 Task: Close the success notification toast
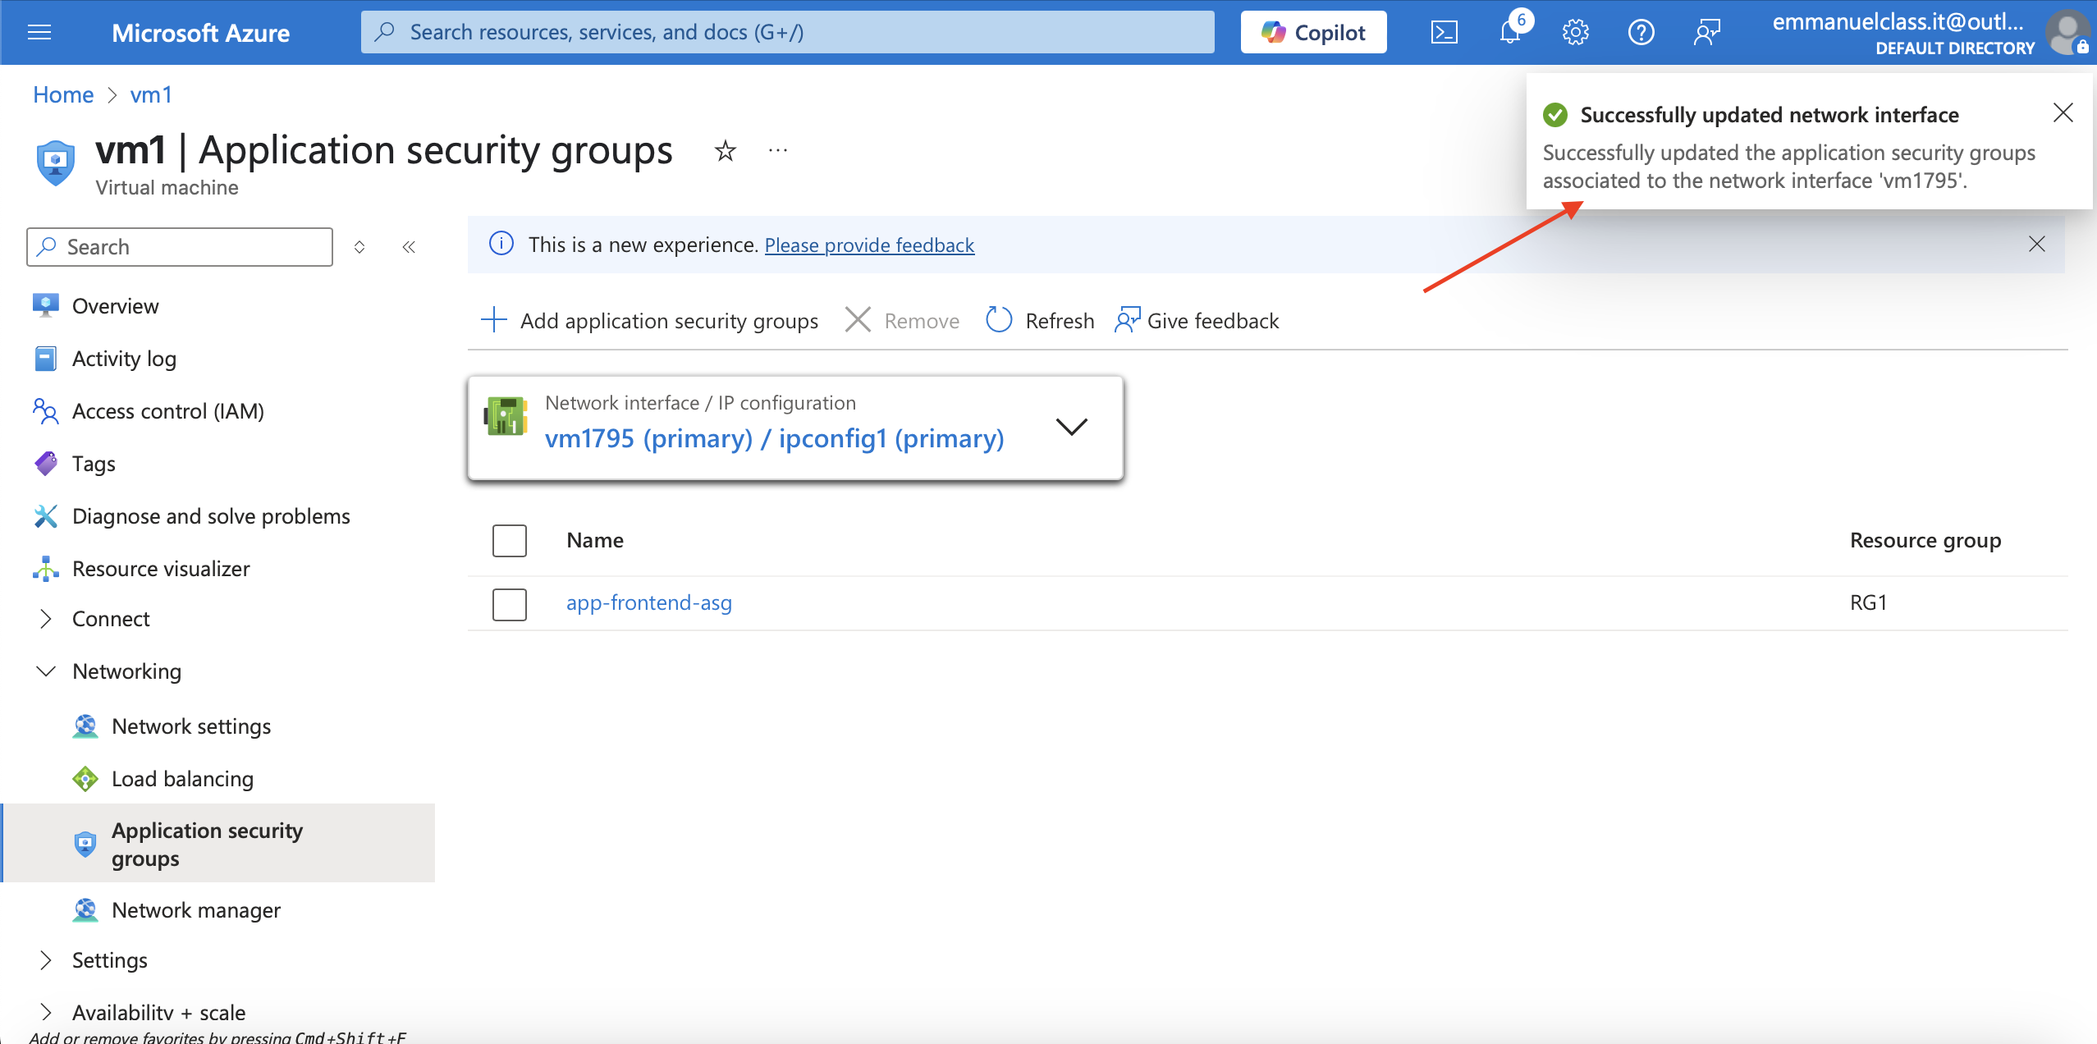tap(2063, 112)
